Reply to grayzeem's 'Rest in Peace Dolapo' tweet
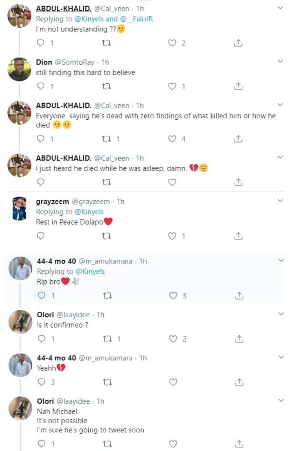 [41, 236]
